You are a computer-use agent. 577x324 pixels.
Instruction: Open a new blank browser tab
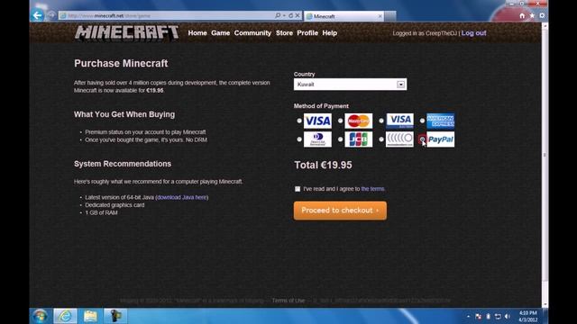pos(390,16)
